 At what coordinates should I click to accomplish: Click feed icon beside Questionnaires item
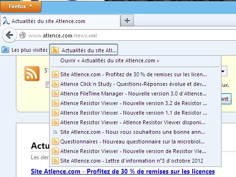[55, 142]
